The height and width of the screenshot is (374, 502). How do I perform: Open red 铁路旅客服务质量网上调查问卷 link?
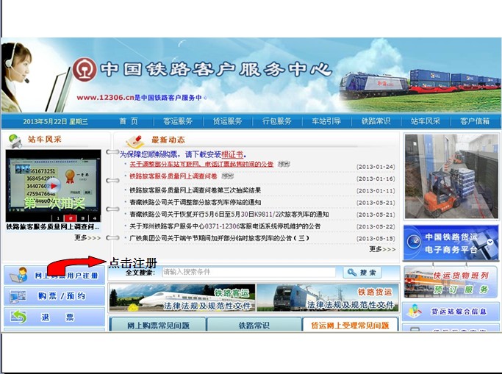173,176
